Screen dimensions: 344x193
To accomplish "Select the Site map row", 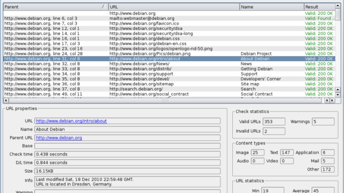I will tap(169, 84).
